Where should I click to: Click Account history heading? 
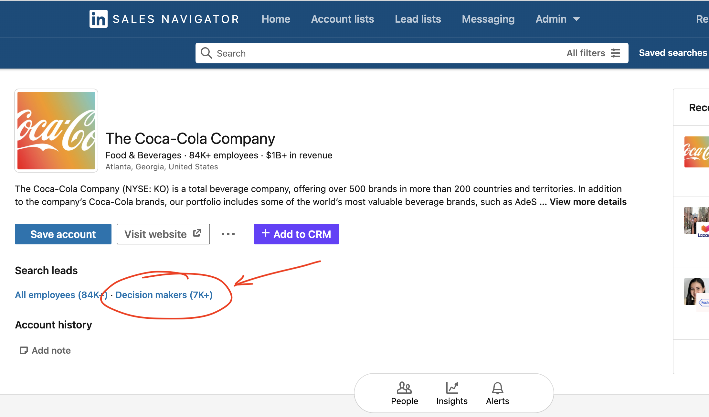point(53,325)
